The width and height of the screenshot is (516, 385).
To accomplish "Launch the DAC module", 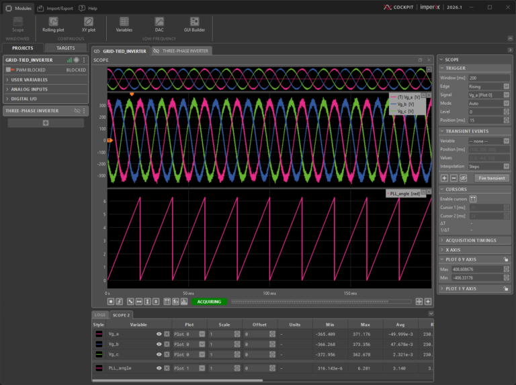I will (159, 25).
